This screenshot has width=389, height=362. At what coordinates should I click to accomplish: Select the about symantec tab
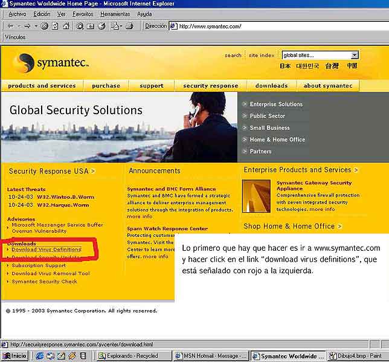328,86
